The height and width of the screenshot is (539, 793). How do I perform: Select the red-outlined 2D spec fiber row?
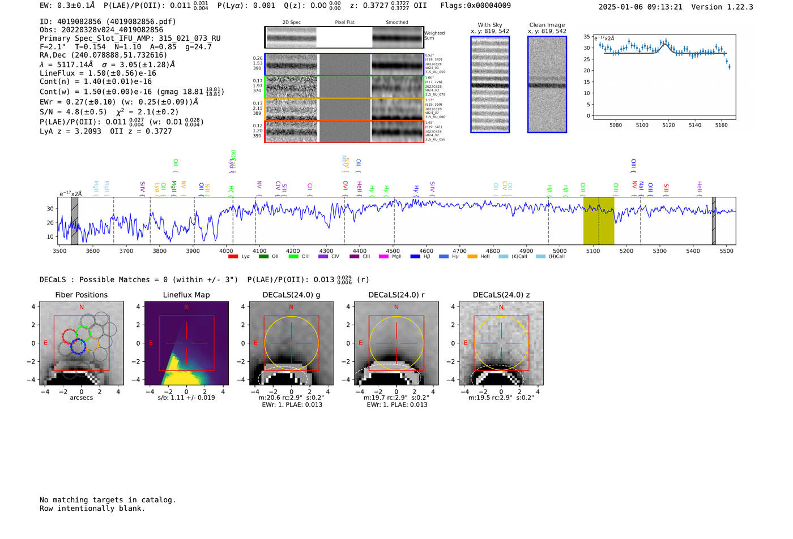[x=344, y=131]
